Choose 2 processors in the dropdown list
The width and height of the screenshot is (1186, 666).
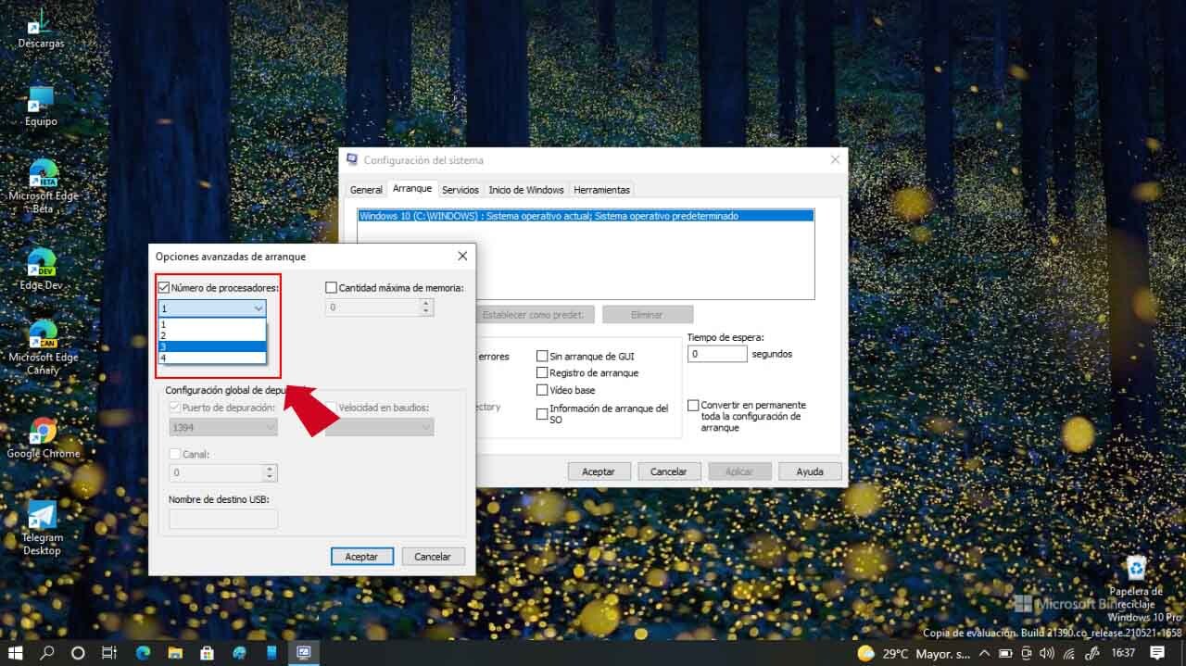click(x=212, y=335)
